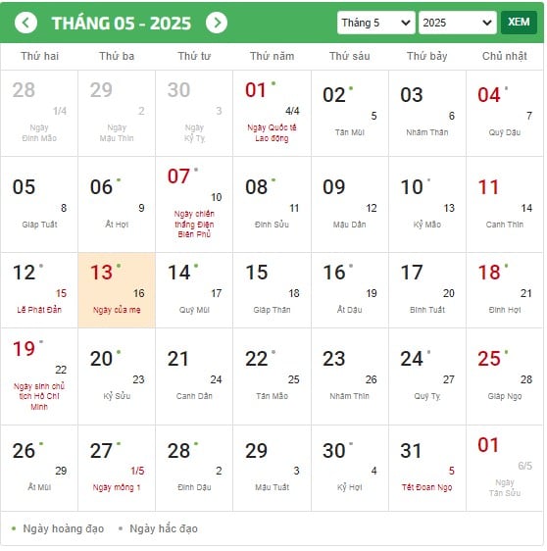The height and width of the screenshot is (551, 547).
Task: Go to previous month using left arrow
Action: click(x=25, y=23)
